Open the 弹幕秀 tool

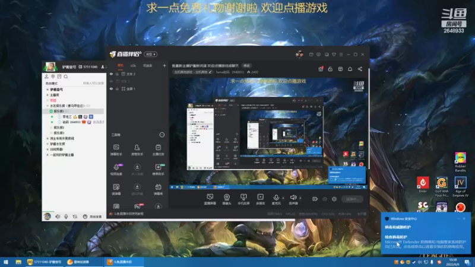click(158, 189)
